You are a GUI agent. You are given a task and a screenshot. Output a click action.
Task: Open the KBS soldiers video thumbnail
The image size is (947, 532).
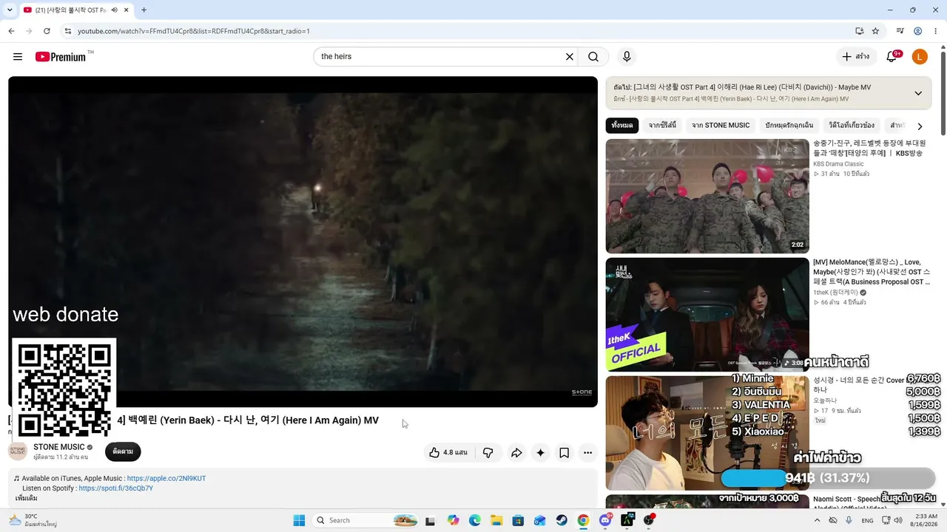click(x=707, y=197)
